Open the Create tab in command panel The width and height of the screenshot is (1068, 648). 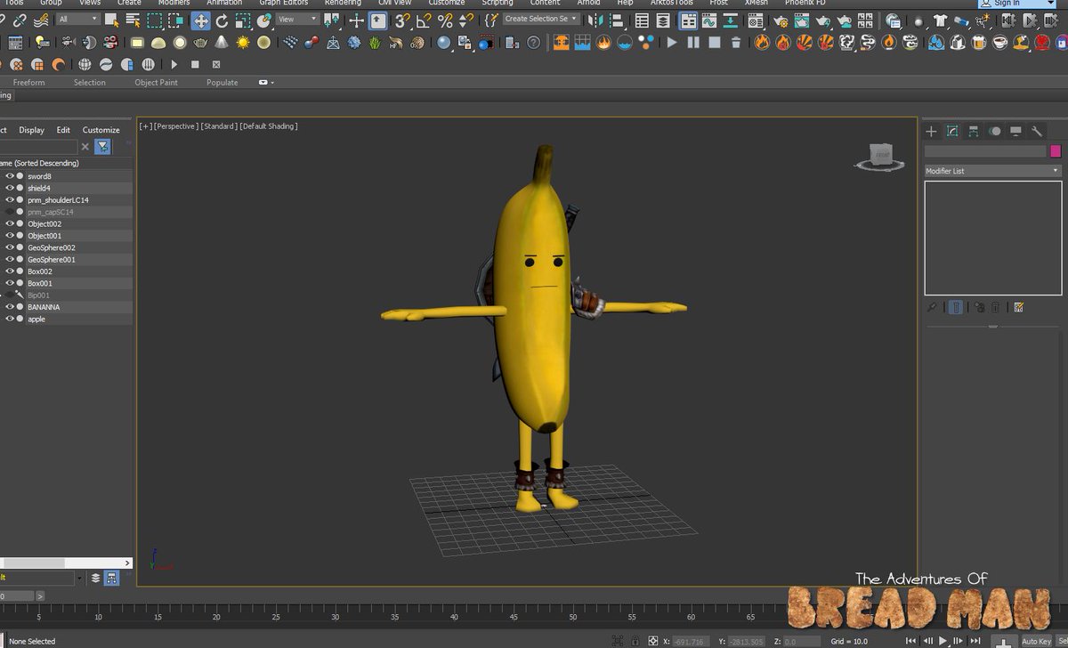click(x=931, y=132)
